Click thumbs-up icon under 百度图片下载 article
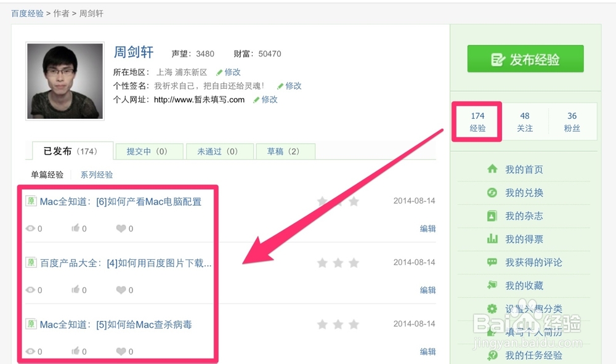Image resolution: width=616 pixels, height=364 pixels. tap(75, 289)
